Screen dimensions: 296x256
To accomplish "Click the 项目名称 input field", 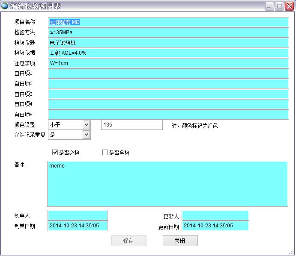I will click(168, 22).
